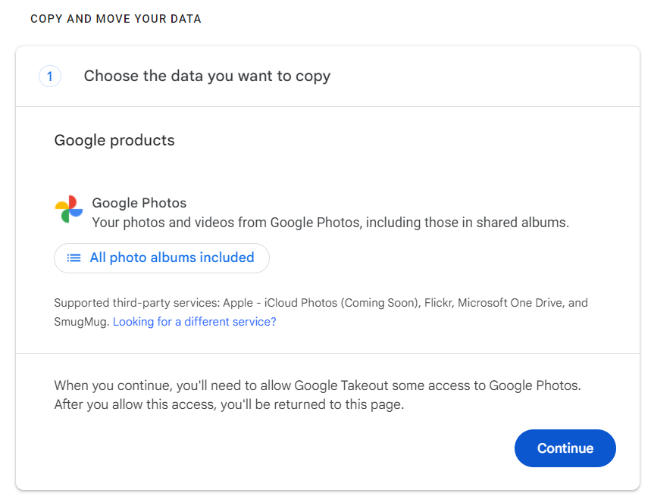Viewport: 651px width, 496px height.
Task: Click the "returned to this page" sentence
Action: 229,404
